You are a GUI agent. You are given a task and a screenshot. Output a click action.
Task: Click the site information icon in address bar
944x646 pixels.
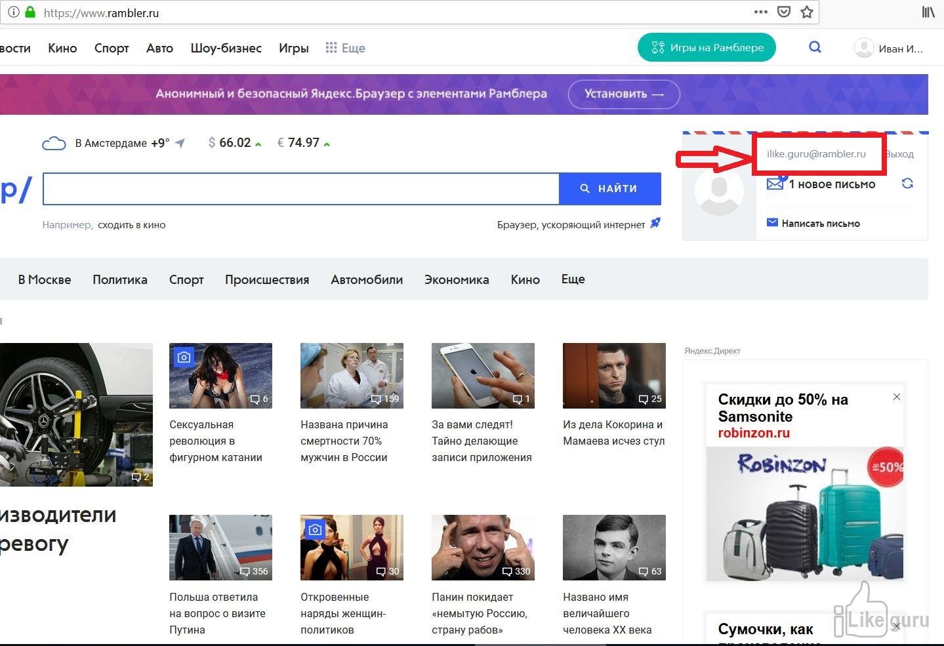[x=13, y=12]
